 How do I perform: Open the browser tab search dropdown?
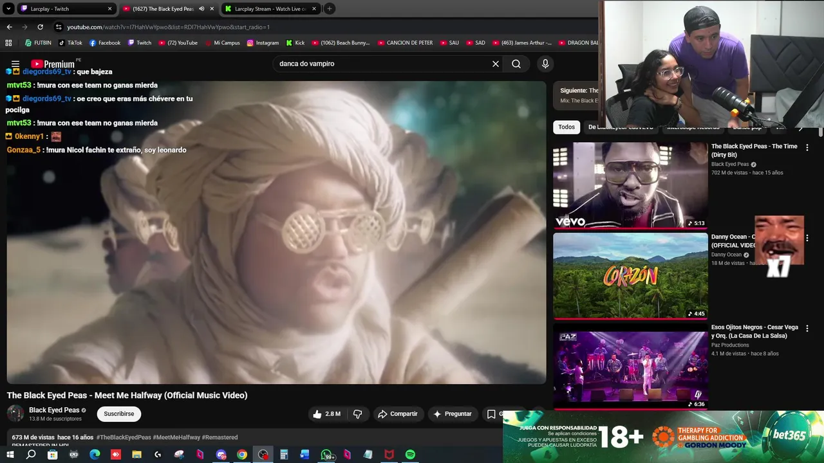[x=8, y=8]
